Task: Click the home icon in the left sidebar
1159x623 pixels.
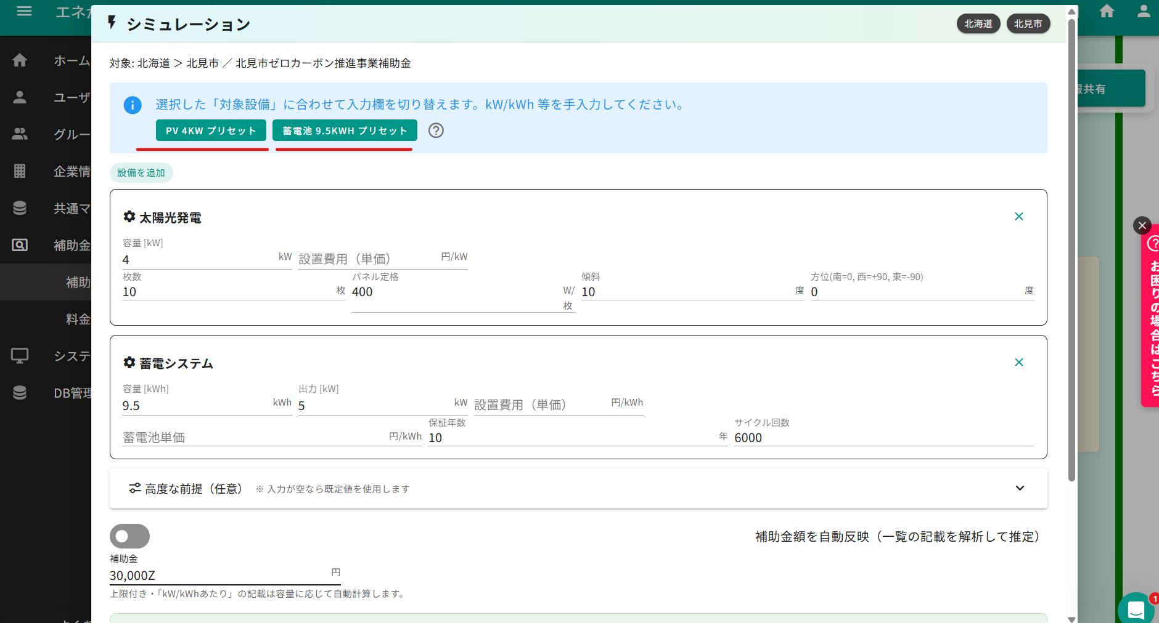Action: (20, 60)
